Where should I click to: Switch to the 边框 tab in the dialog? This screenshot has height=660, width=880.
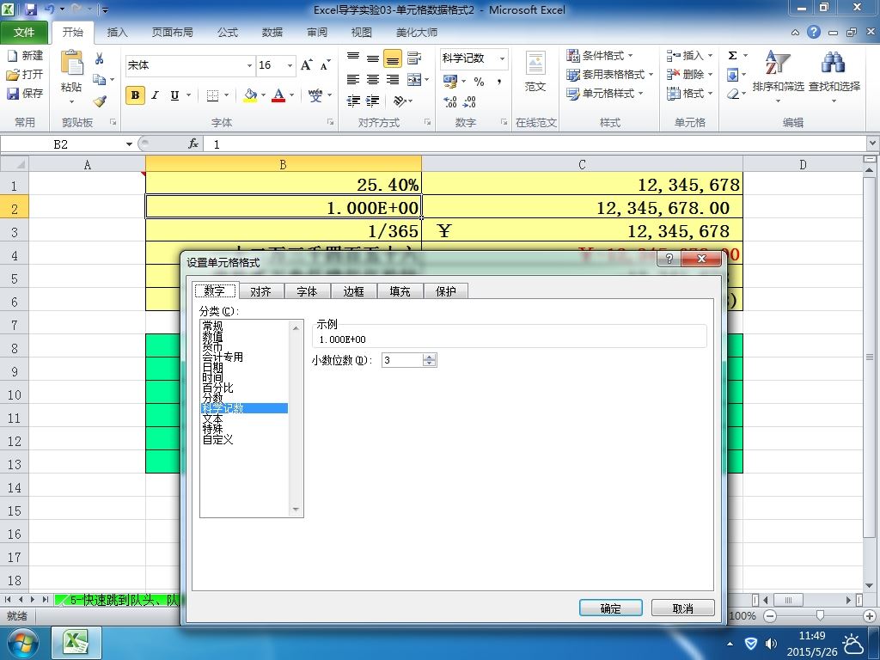[x=353, y=291]
